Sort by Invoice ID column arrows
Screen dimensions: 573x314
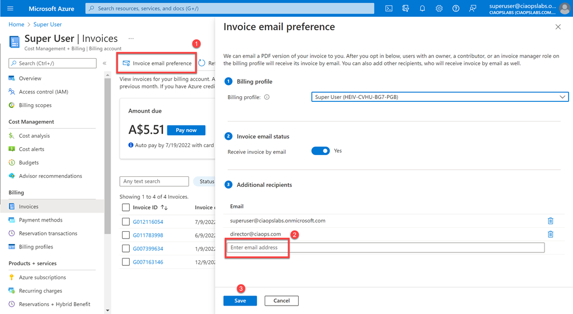pyautogui.click(x=165, y=208)
